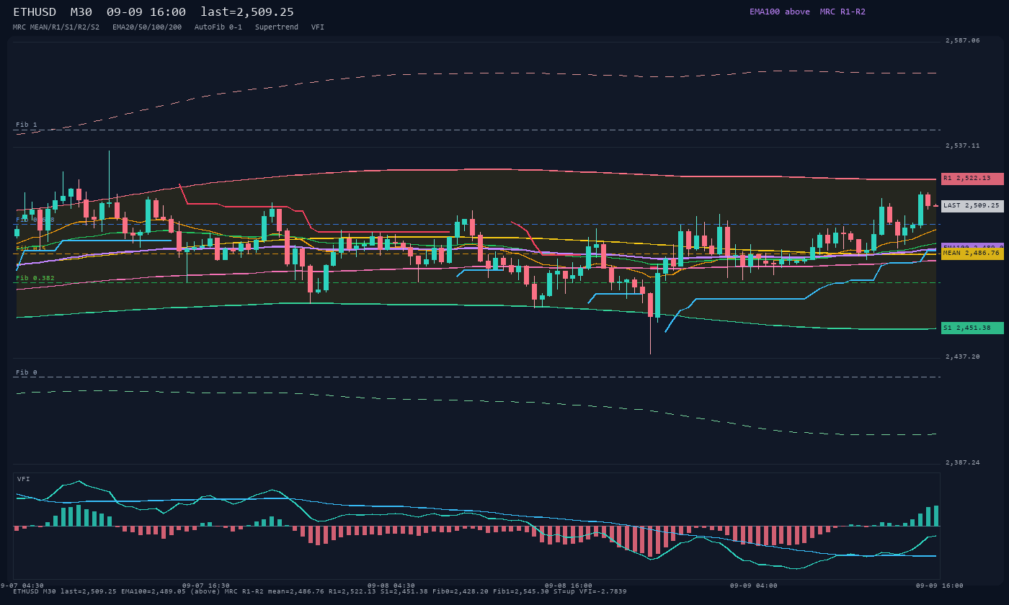The image size is (1009, 605).
Task: Click the 2,537.11 price axis label
Action: coord(963,145)
